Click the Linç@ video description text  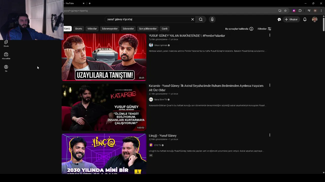(206, 151)
